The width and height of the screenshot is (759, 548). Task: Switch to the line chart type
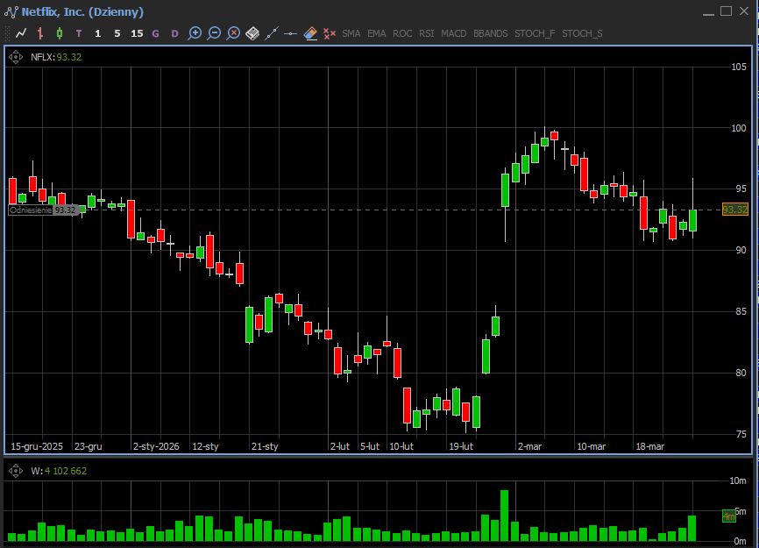pos(21,33)
